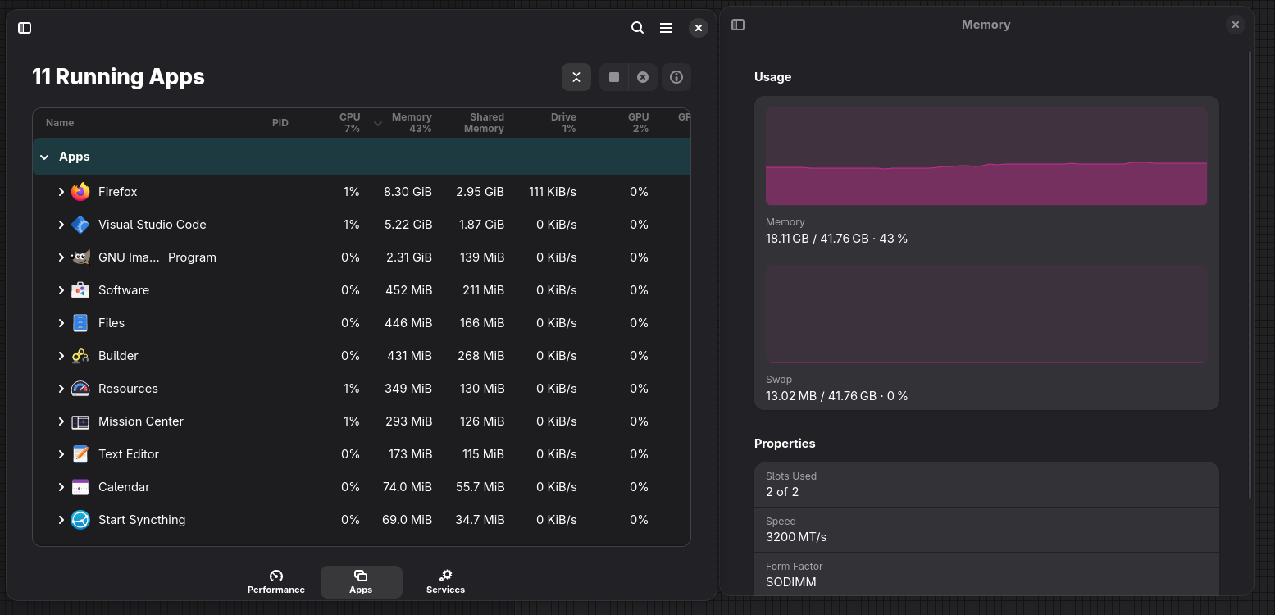Image resolution: width=1275 pixels, height=615 pixels.
Task: Close the Memory window
Action: (1235, 25)
